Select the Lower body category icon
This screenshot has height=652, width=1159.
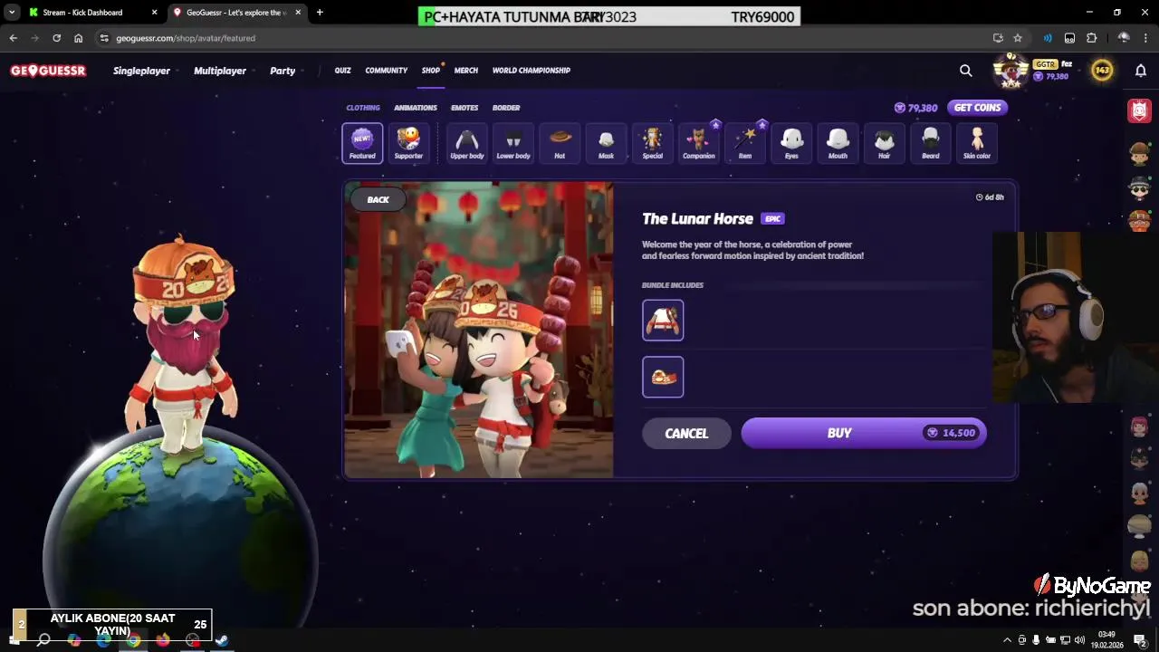[x=513, y=143]
